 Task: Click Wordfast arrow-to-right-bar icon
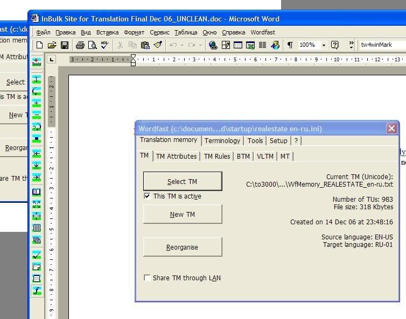click(37, 178)
